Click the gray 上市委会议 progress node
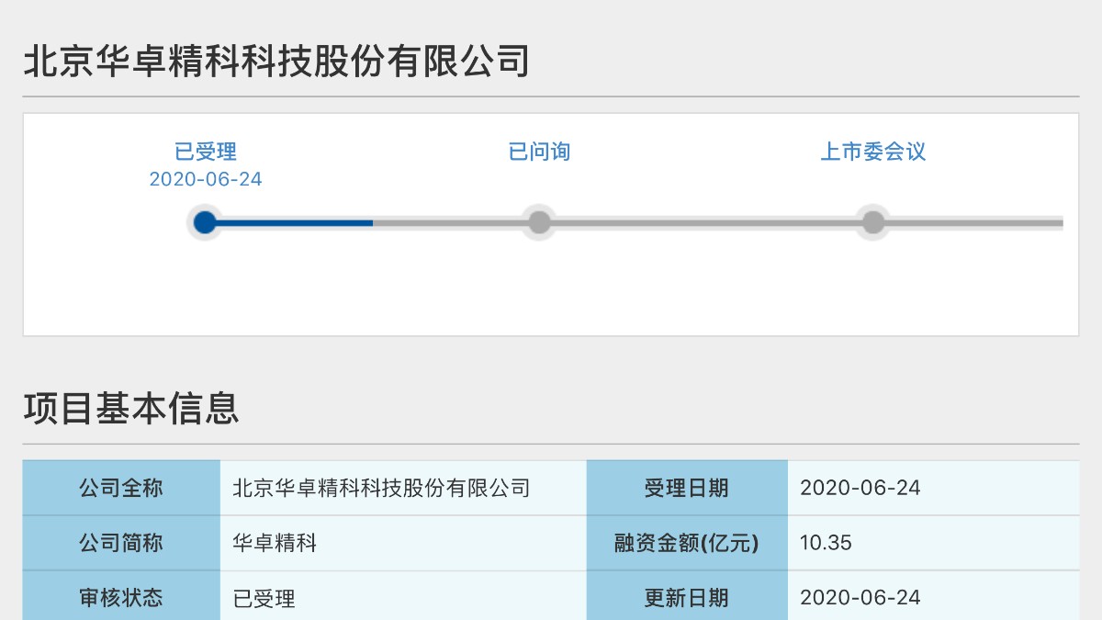The width and height of the screenshot is (1102, 620). [x=873, y=222]
